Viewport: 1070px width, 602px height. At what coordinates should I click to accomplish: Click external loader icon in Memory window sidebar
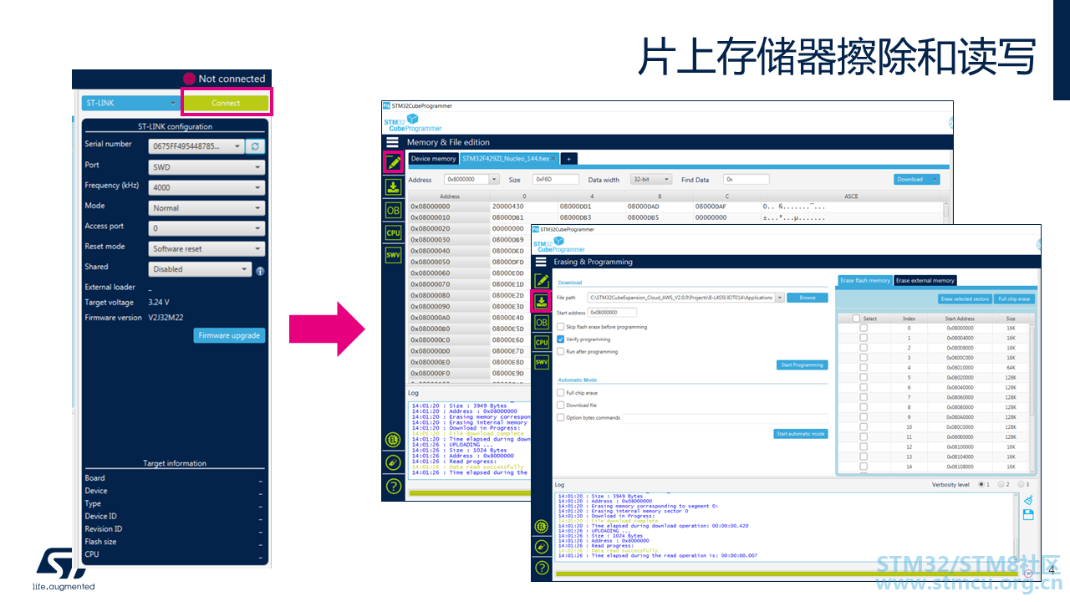(x=393, y=439)
